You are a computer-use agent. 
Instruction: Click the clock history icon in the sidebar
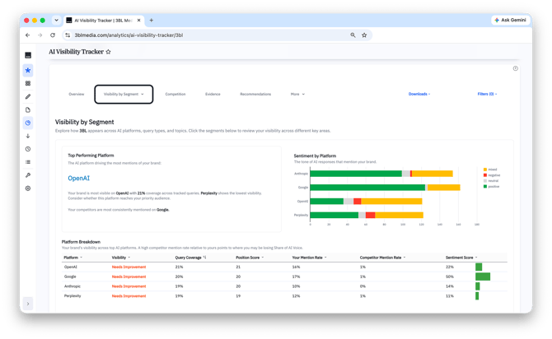tap(28, 149)
